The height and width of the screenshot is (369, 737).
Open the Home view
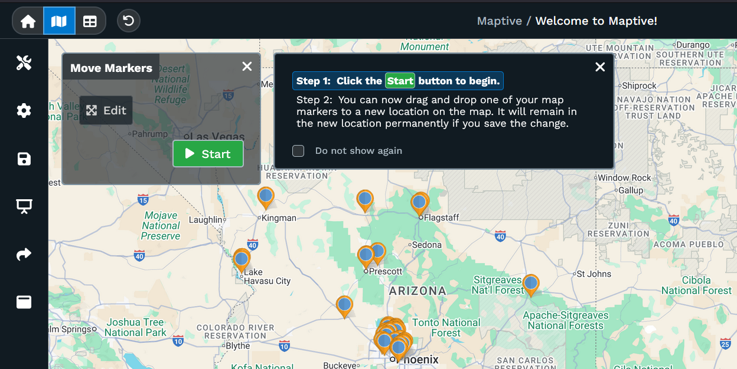(28, 21)
